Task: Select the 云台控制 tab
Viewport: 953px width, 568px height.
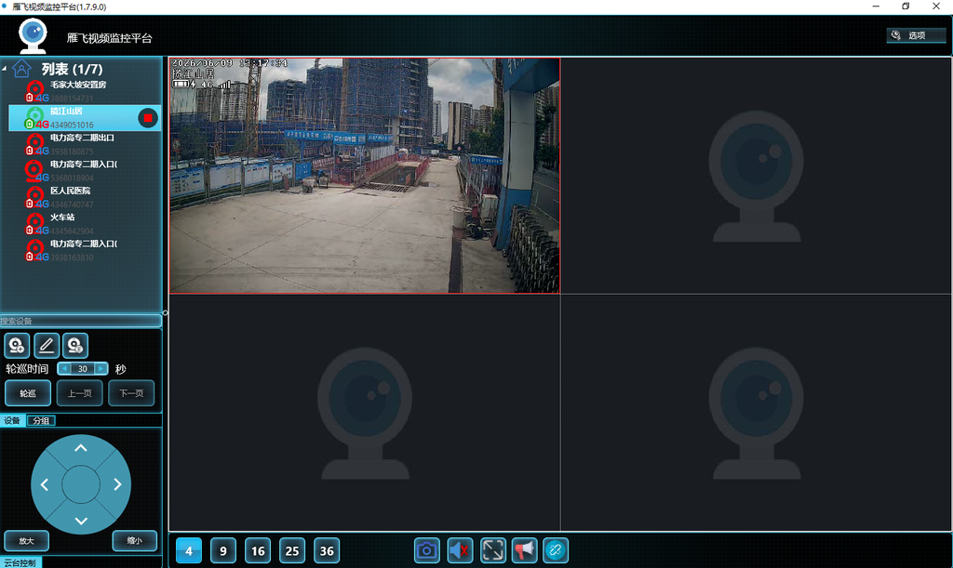Action: point(20,562)
